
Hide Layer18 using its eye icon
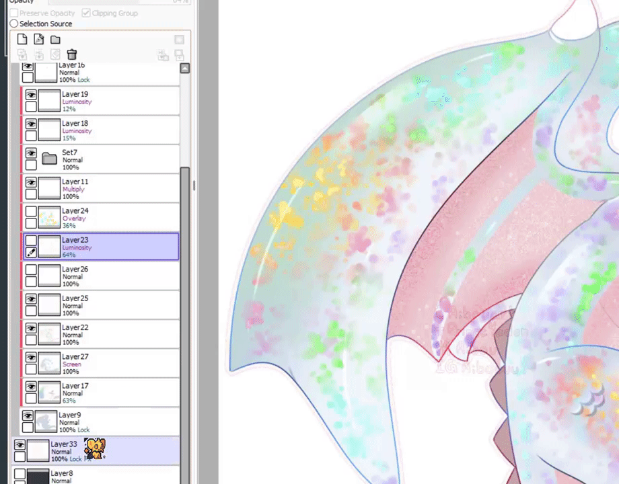[31, 124]
